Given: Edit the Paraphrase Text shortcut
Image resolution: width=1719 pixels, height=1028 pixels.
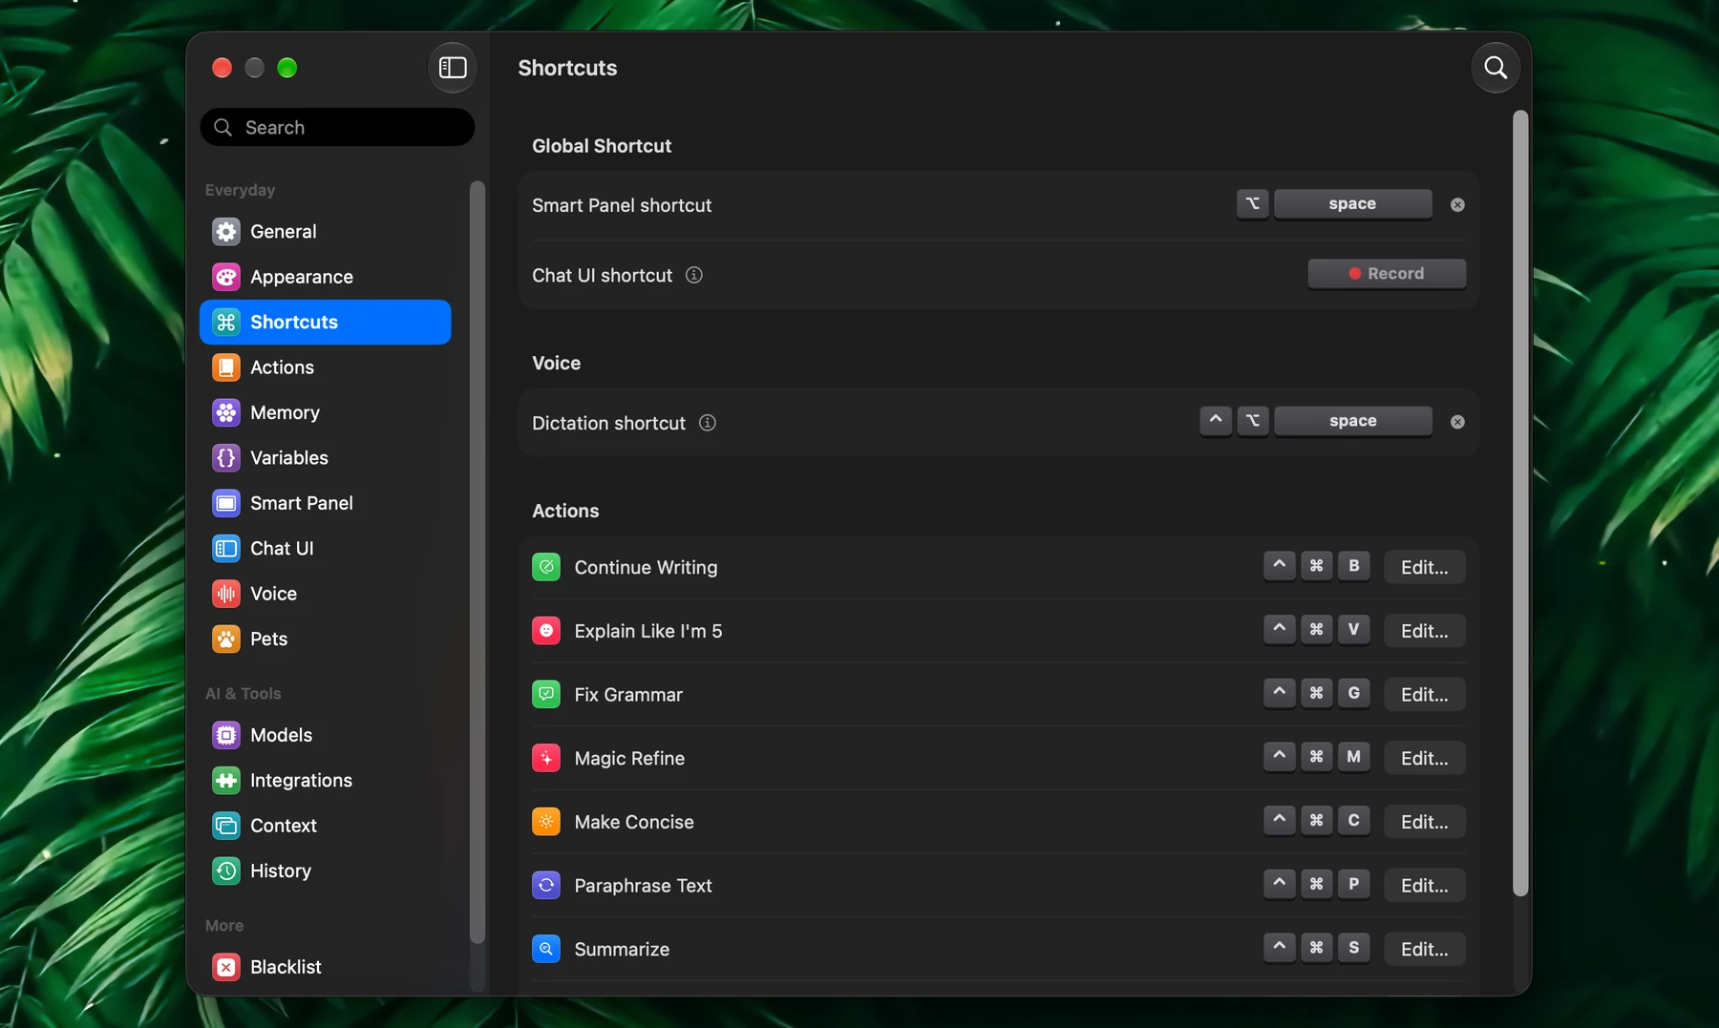Looking at the screenshot, I should (x=1424, y=886).
